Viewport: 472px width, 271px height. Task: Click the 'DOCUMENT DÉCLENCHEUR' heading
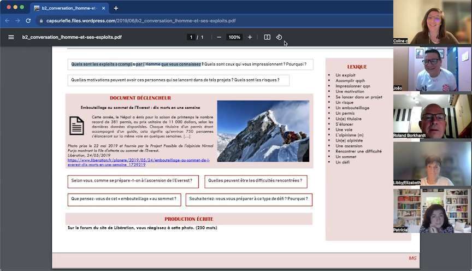point(140,98)
